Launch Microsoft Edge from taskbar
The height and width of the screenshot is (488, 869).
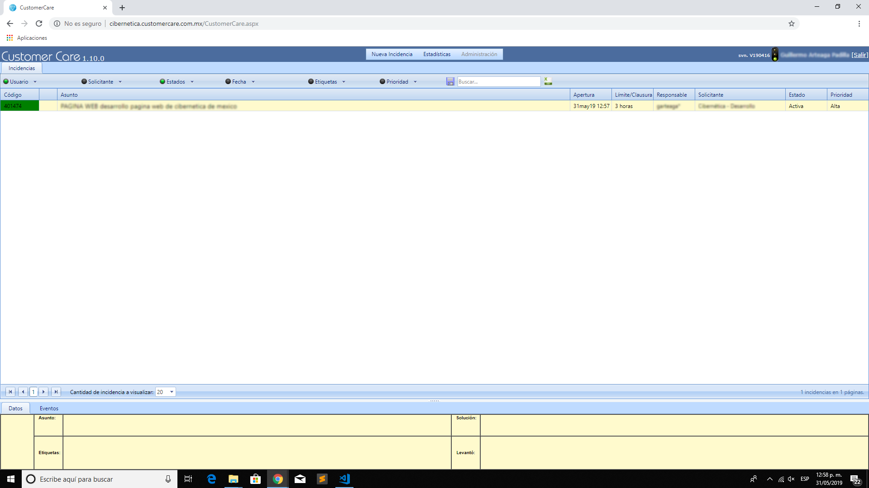pos(211,479)
